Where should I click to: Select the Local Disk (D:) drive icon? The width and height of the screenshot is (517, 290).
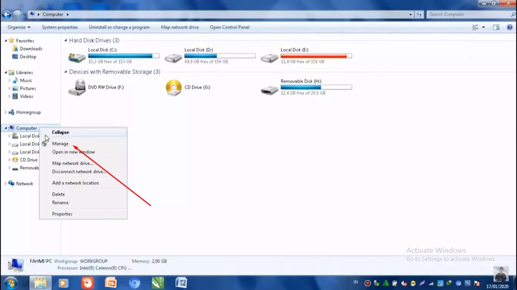173,58
